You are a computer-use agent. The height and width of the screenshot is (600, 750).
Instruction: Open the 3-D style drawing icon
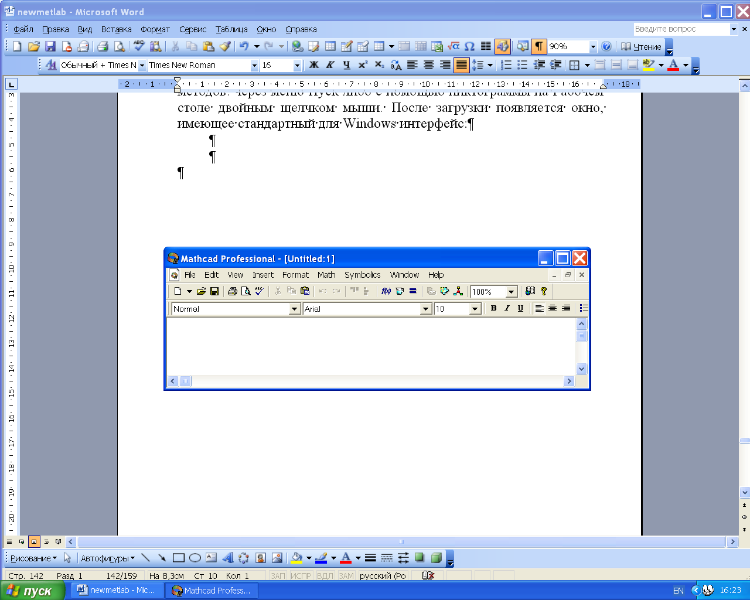tap(437, 558)
